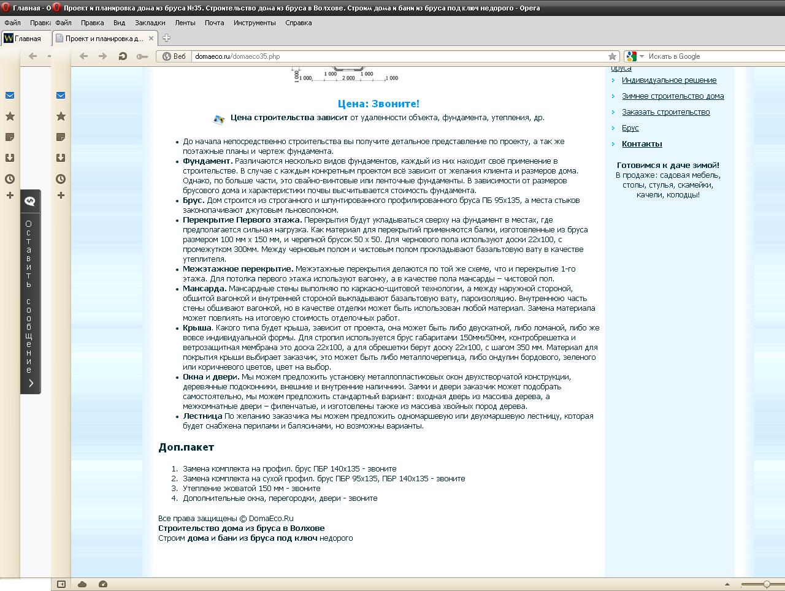The image size is (785, 591).
Task: Open the Правка menu in the front window
Action: click(92, 23)
